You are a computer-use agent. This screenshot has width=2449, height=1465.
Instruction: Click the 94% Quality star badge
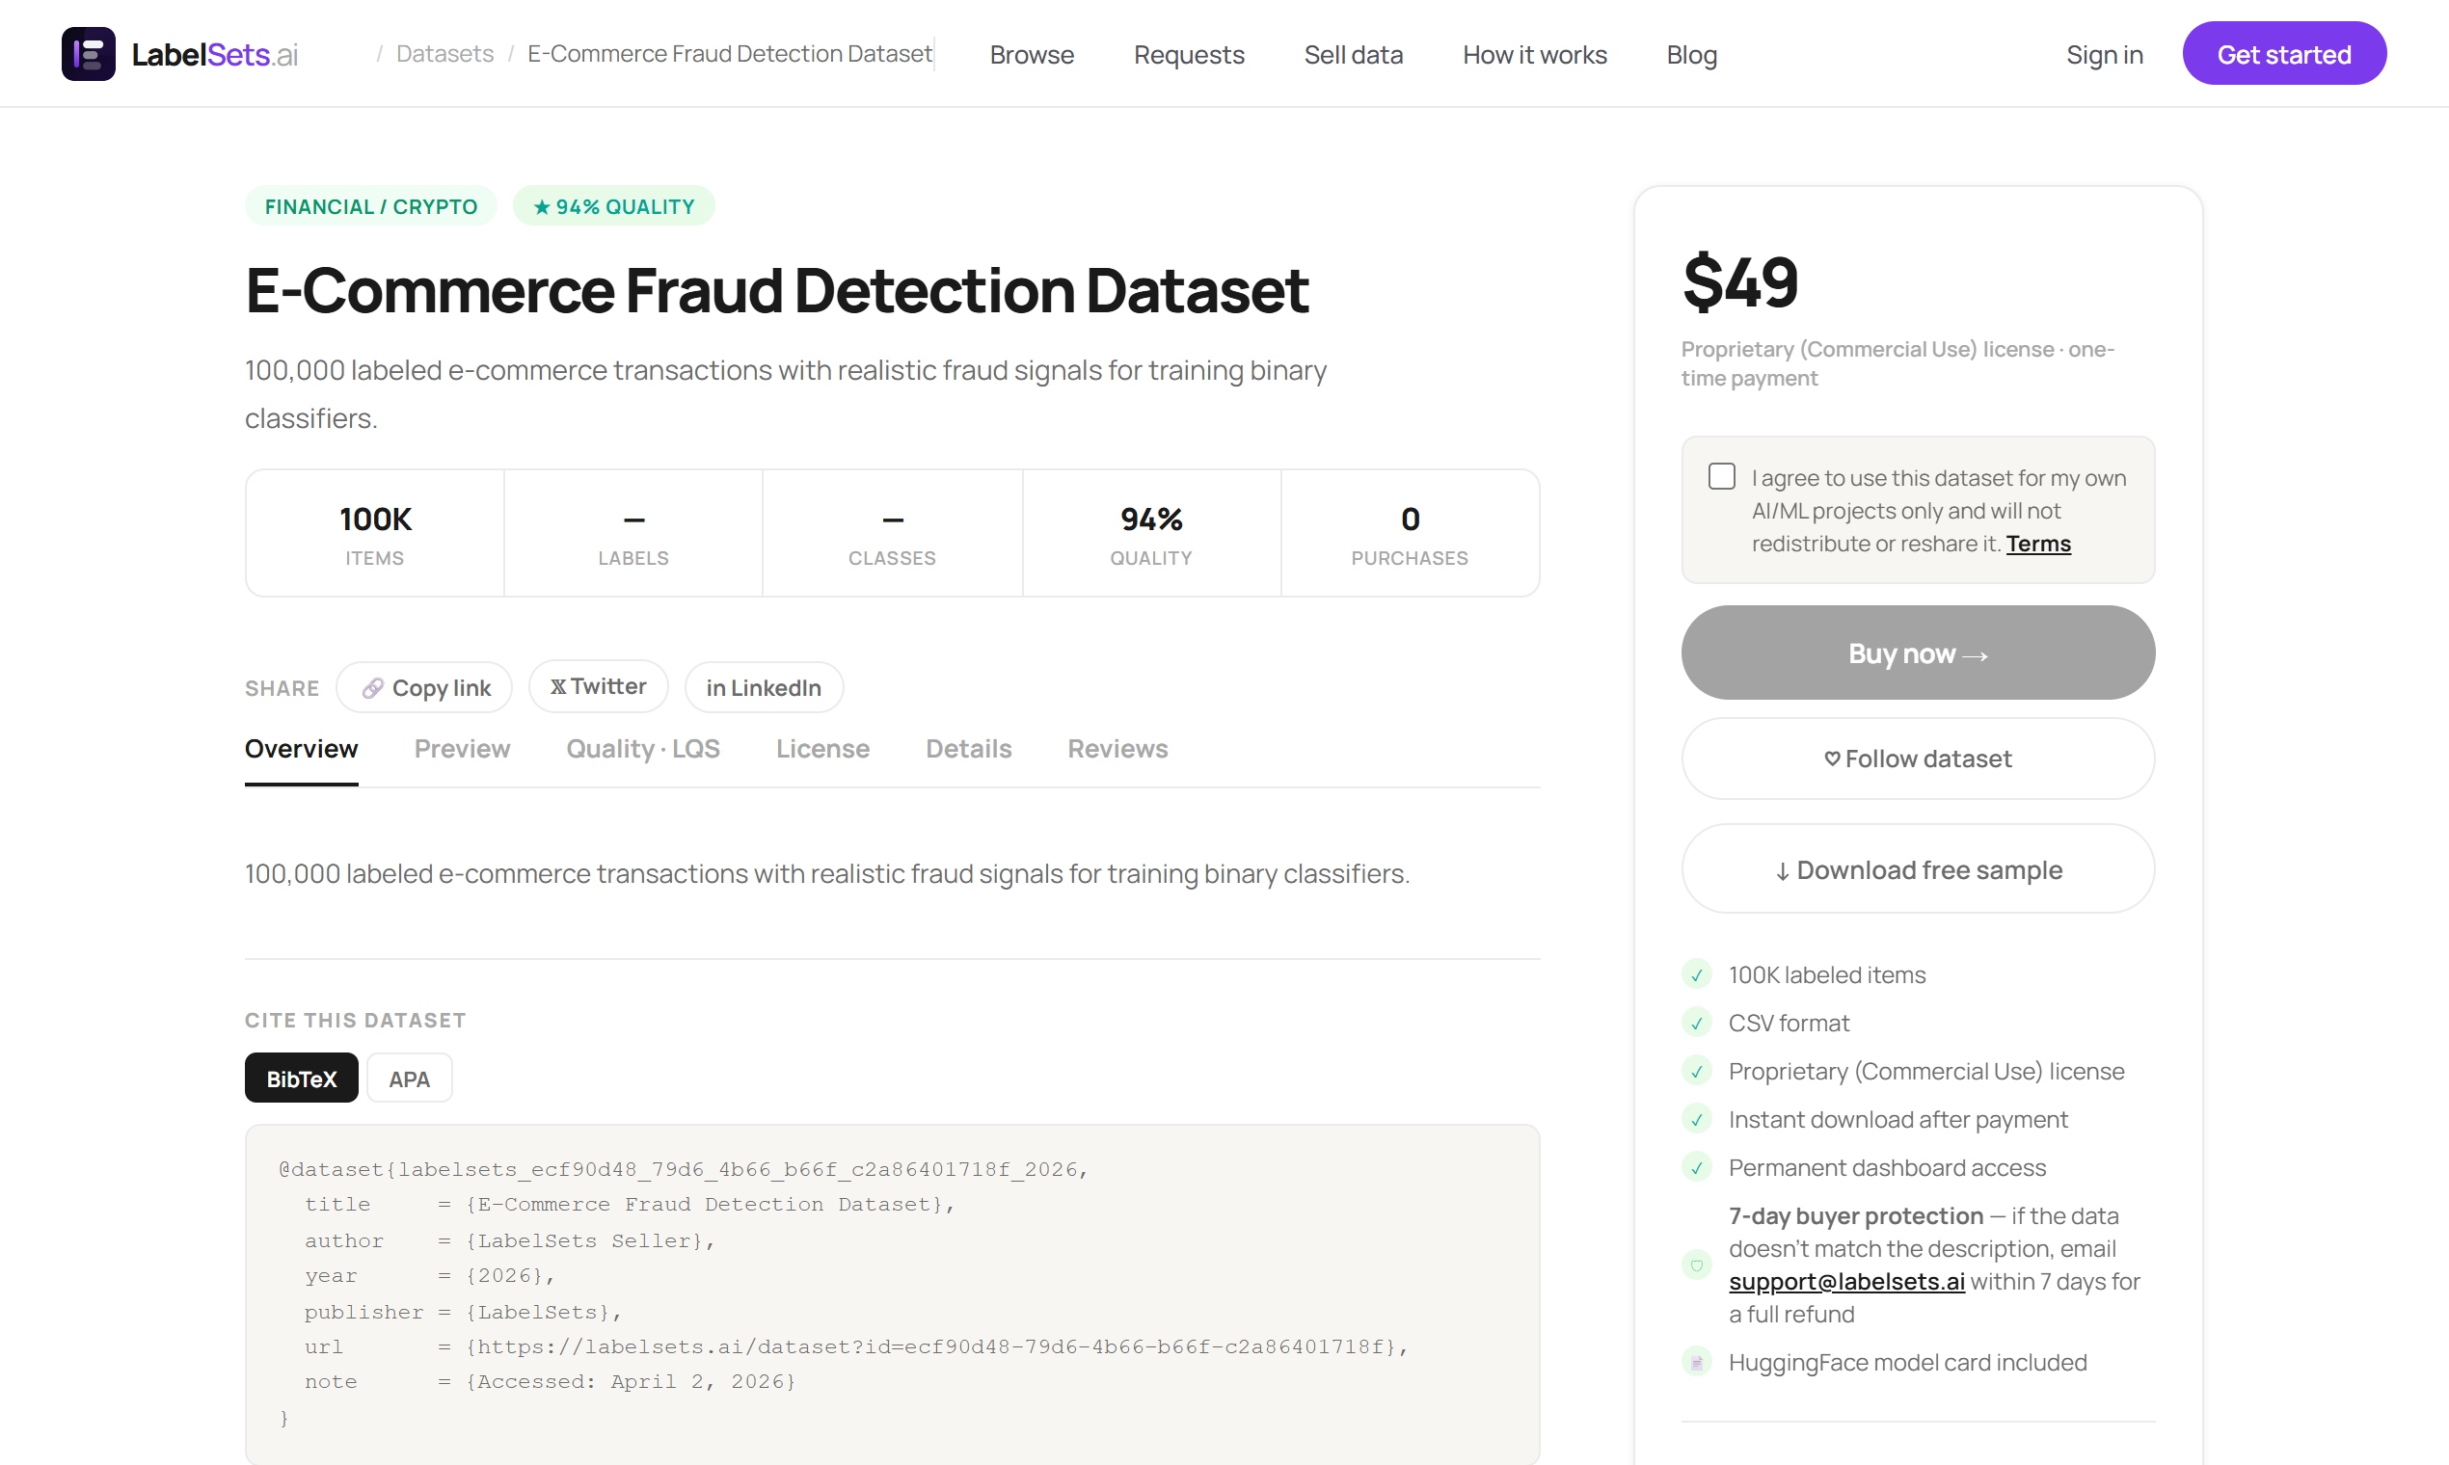(x=613, y=206)
